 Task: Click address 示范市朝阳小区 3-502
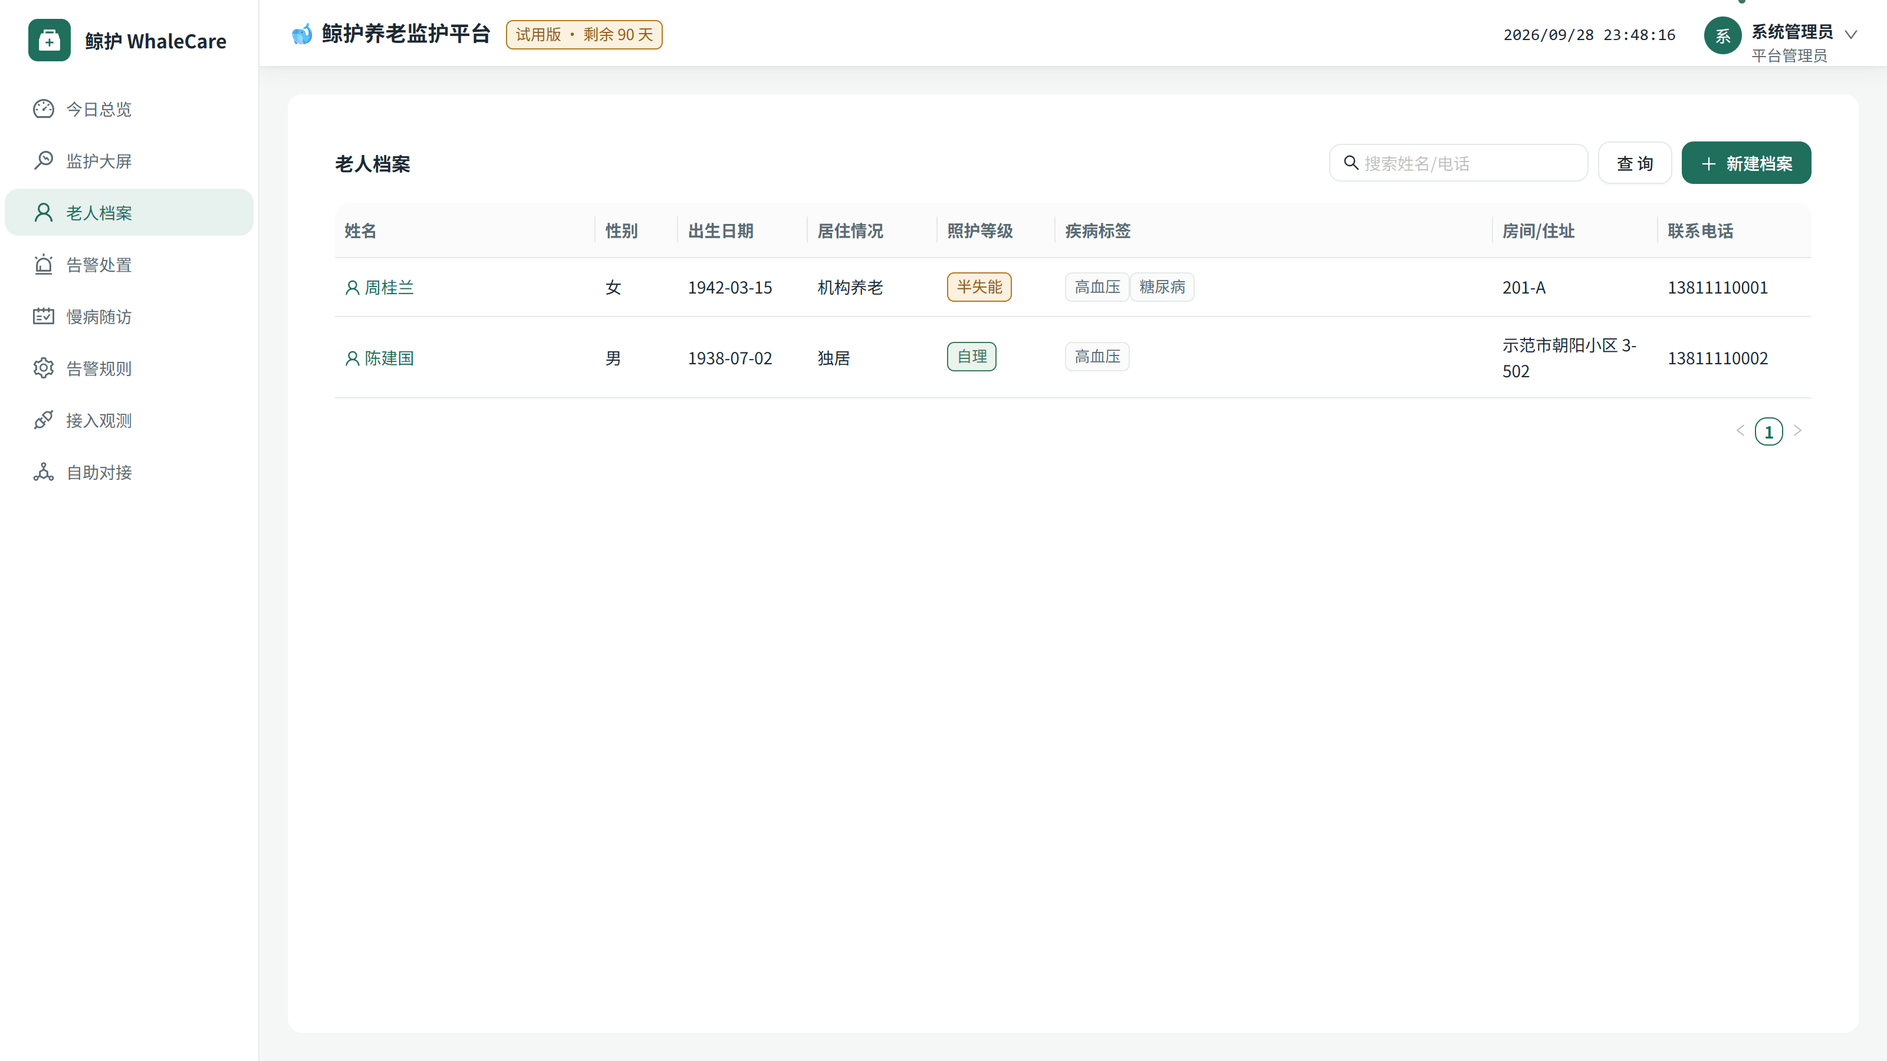coord(1569,358)
